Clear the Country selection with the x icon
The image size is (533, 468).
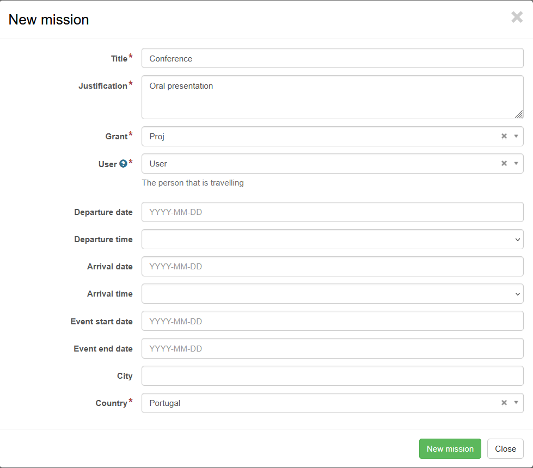(x=504, y=403)
